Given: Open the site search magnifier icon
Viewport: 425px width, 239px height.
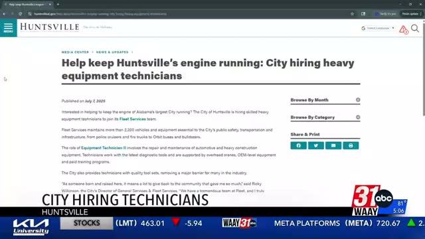Looking at the screenshot, I should click(x=415, y=28).
